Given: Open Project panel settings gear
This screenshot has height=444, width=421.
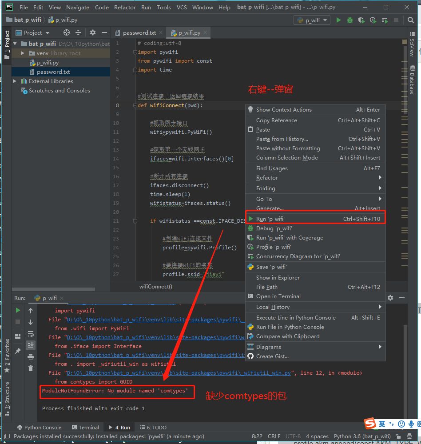Looking at the screenshot, I should (x=92, y=32).
